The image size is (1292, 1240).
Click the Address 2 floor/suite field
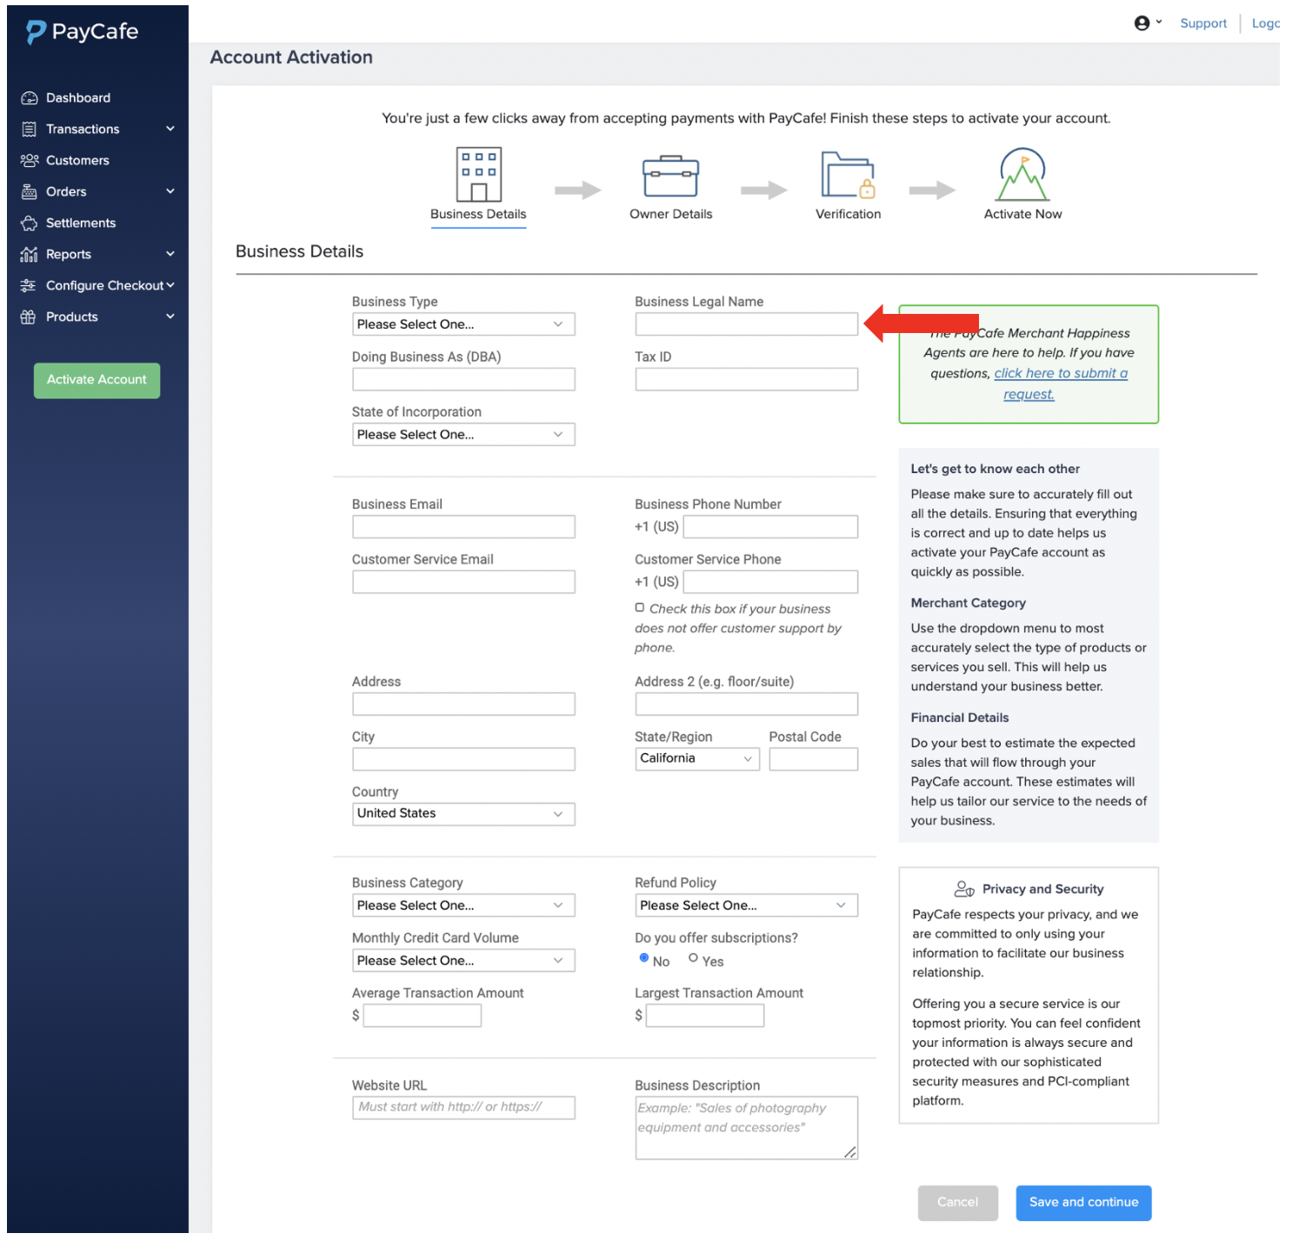click(747, 704)
